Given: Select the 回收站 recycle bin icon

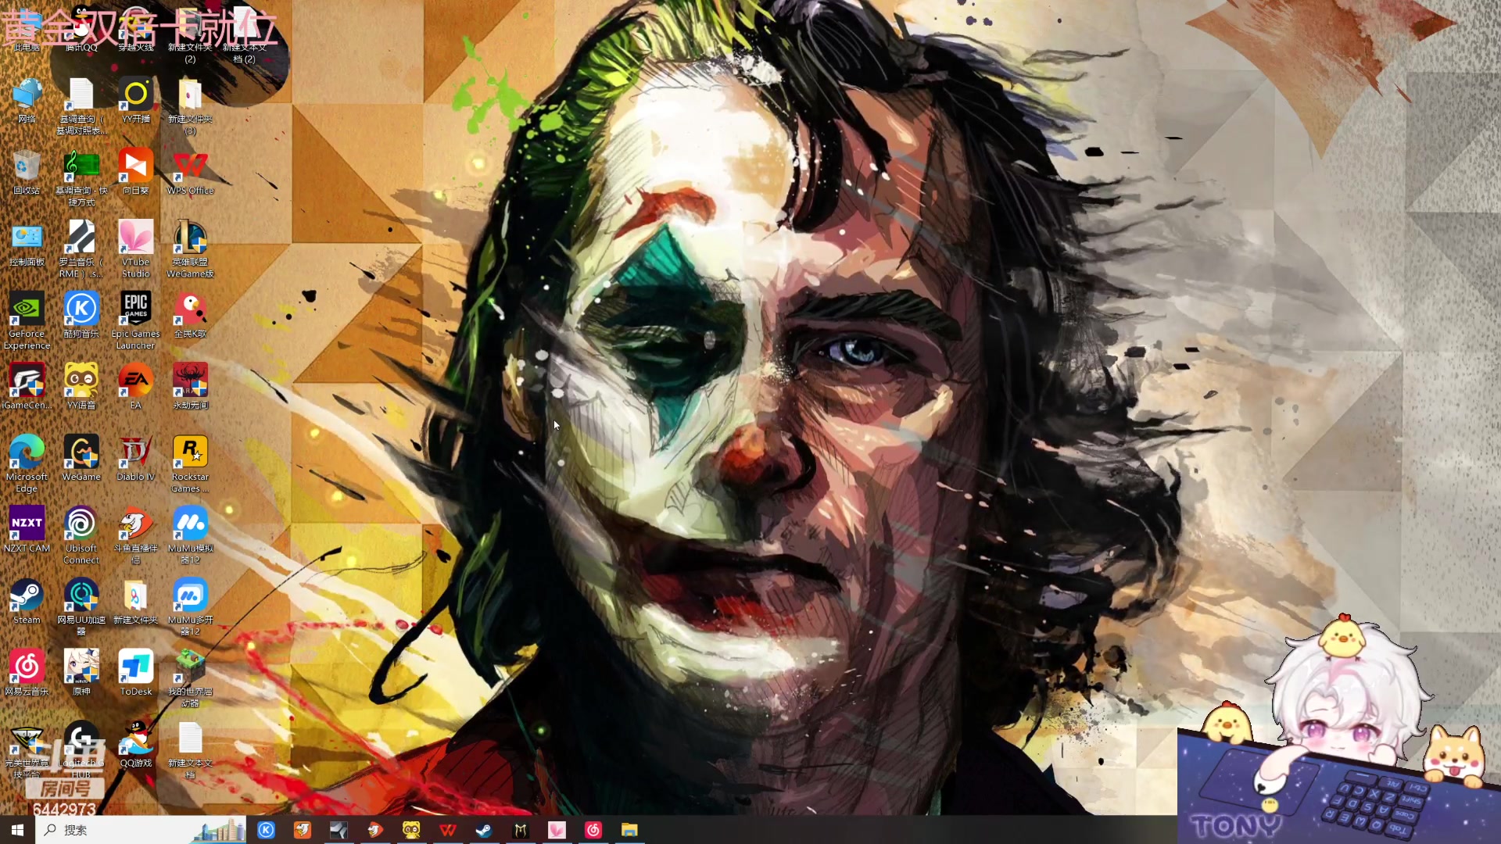Looking at the screenshot, I should 27,172.
